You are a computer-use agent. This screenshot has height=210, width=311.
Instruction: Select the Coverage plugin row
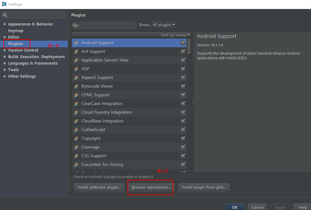(x=129, y=147)
